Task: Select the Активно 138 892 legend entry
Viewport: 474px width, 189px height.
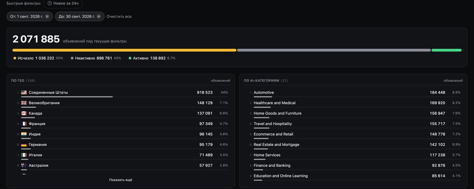Action: coord(152,58)
